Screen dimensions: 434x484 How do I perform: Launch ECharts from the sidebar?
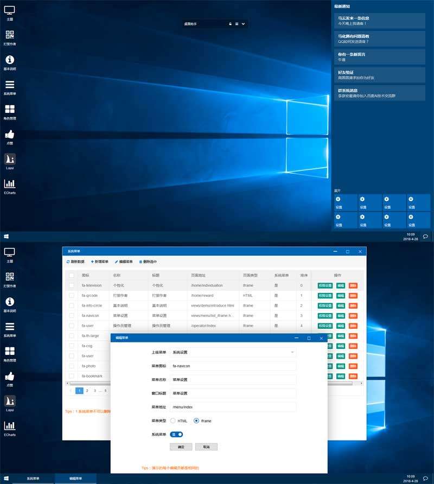9,184
